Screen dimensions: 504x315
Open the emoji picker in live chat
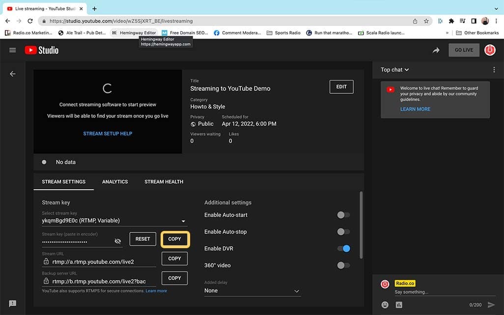pos(385,305)
